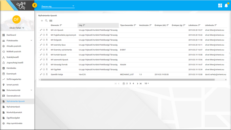Open the notifications bell
This screenshot has width=231, height=130.
226,6
